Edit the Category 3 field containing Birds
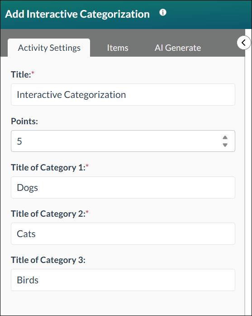The height and width of the screenshot is (316, 252). click(123, 280)
